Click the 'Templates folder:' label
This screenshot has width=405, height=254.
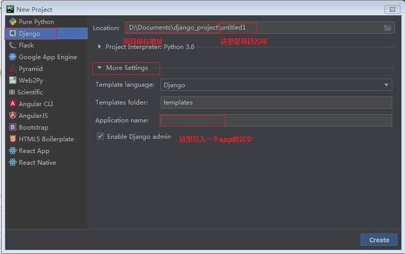121,103
